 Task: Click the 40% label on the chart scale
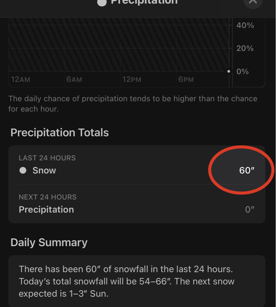point(245,25)
